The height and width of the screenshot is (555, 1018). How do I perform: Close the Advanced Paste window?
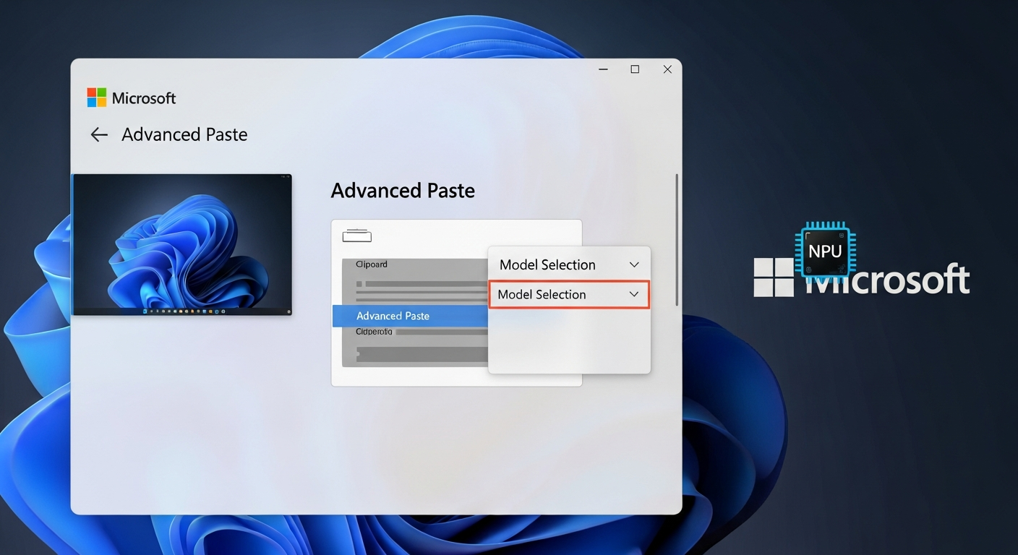(667, 69)
